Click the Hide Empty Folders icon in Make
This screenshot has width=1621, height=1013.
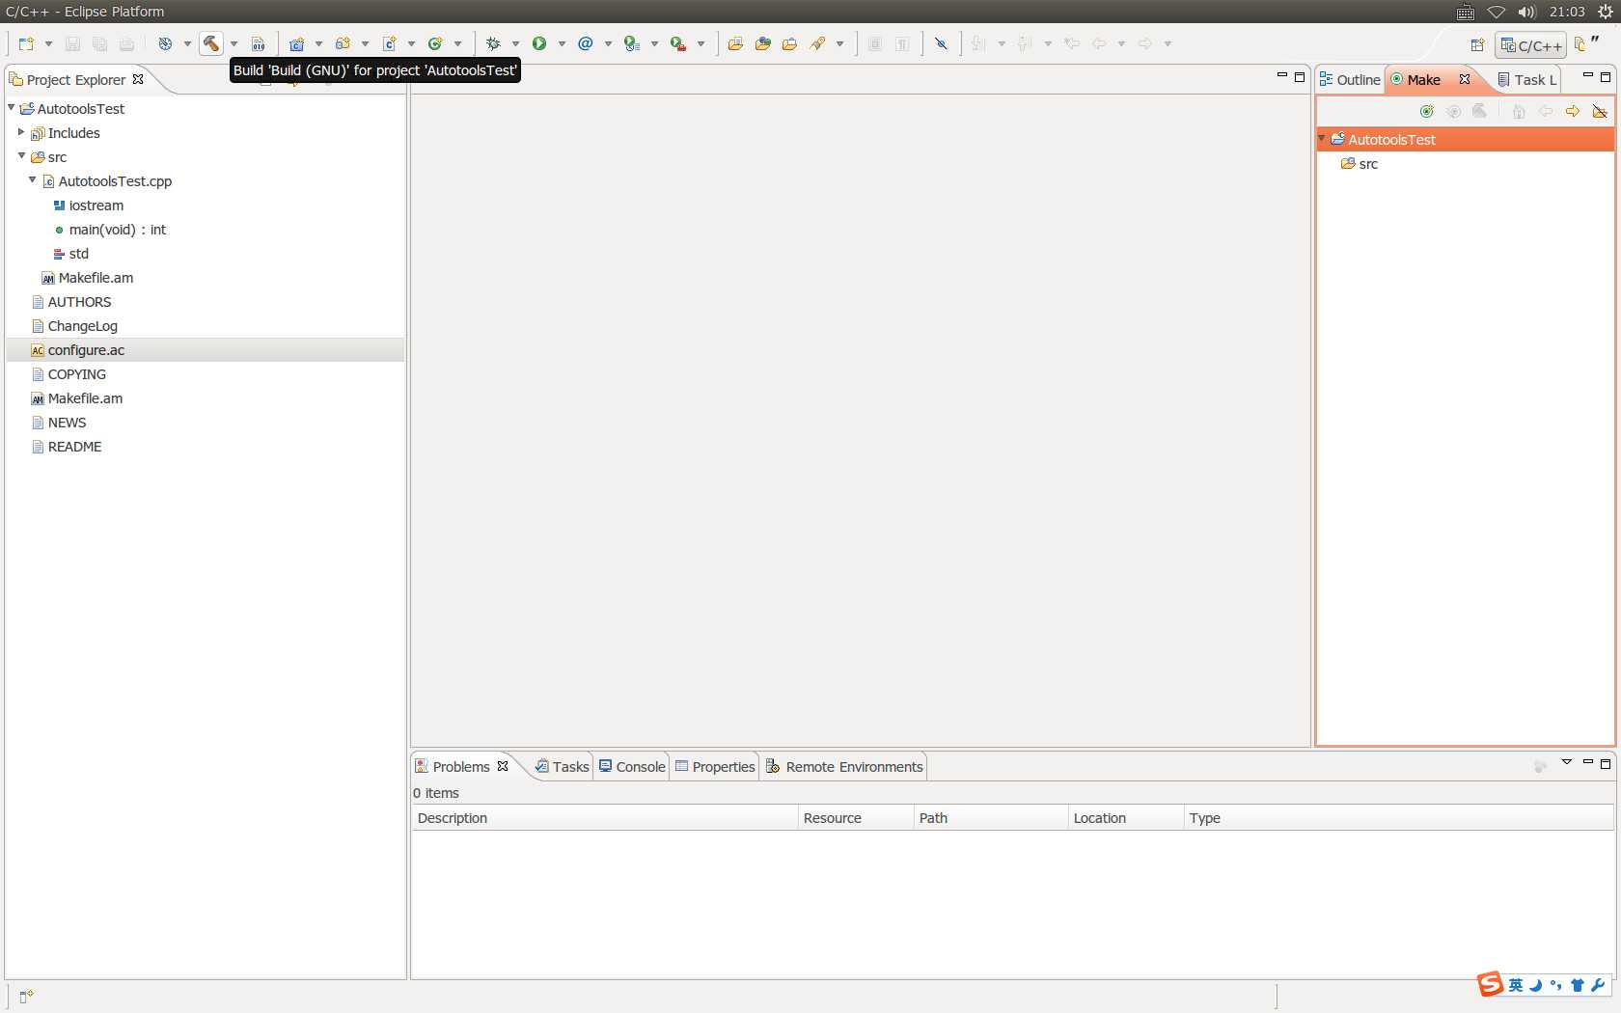pos(1600,111)
